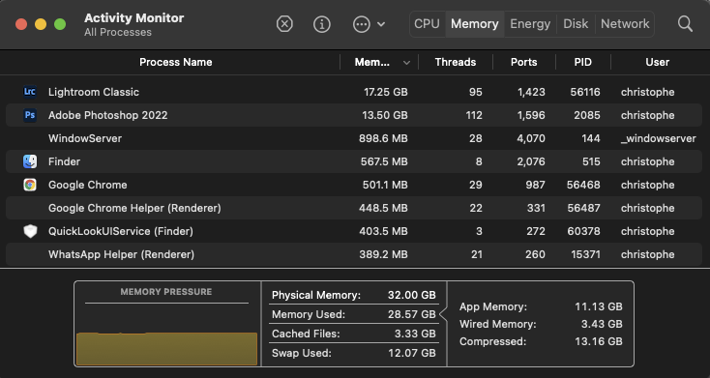The height and width of the screenshot is (378, 710).
Task: Select the Finder process name text
Action: [x=64, y=161]
